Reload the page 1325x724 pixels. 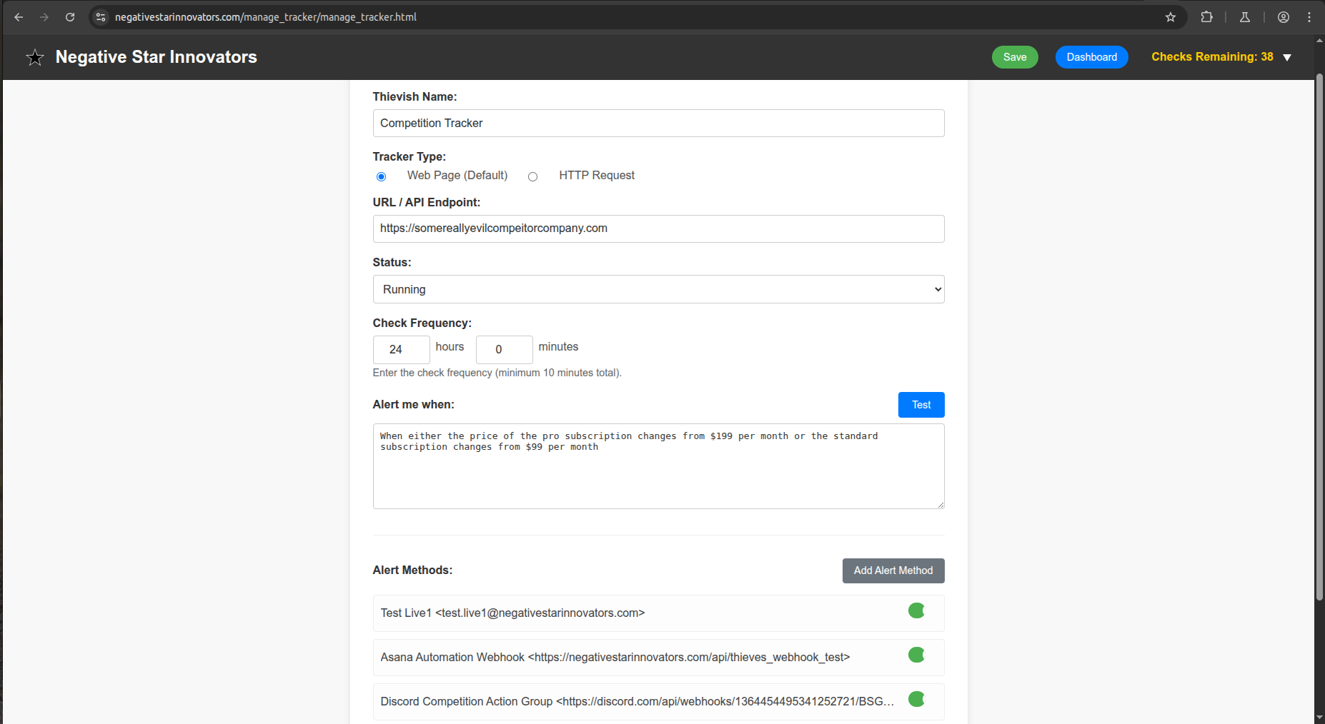pyautogui.click(x=70, y=17)
